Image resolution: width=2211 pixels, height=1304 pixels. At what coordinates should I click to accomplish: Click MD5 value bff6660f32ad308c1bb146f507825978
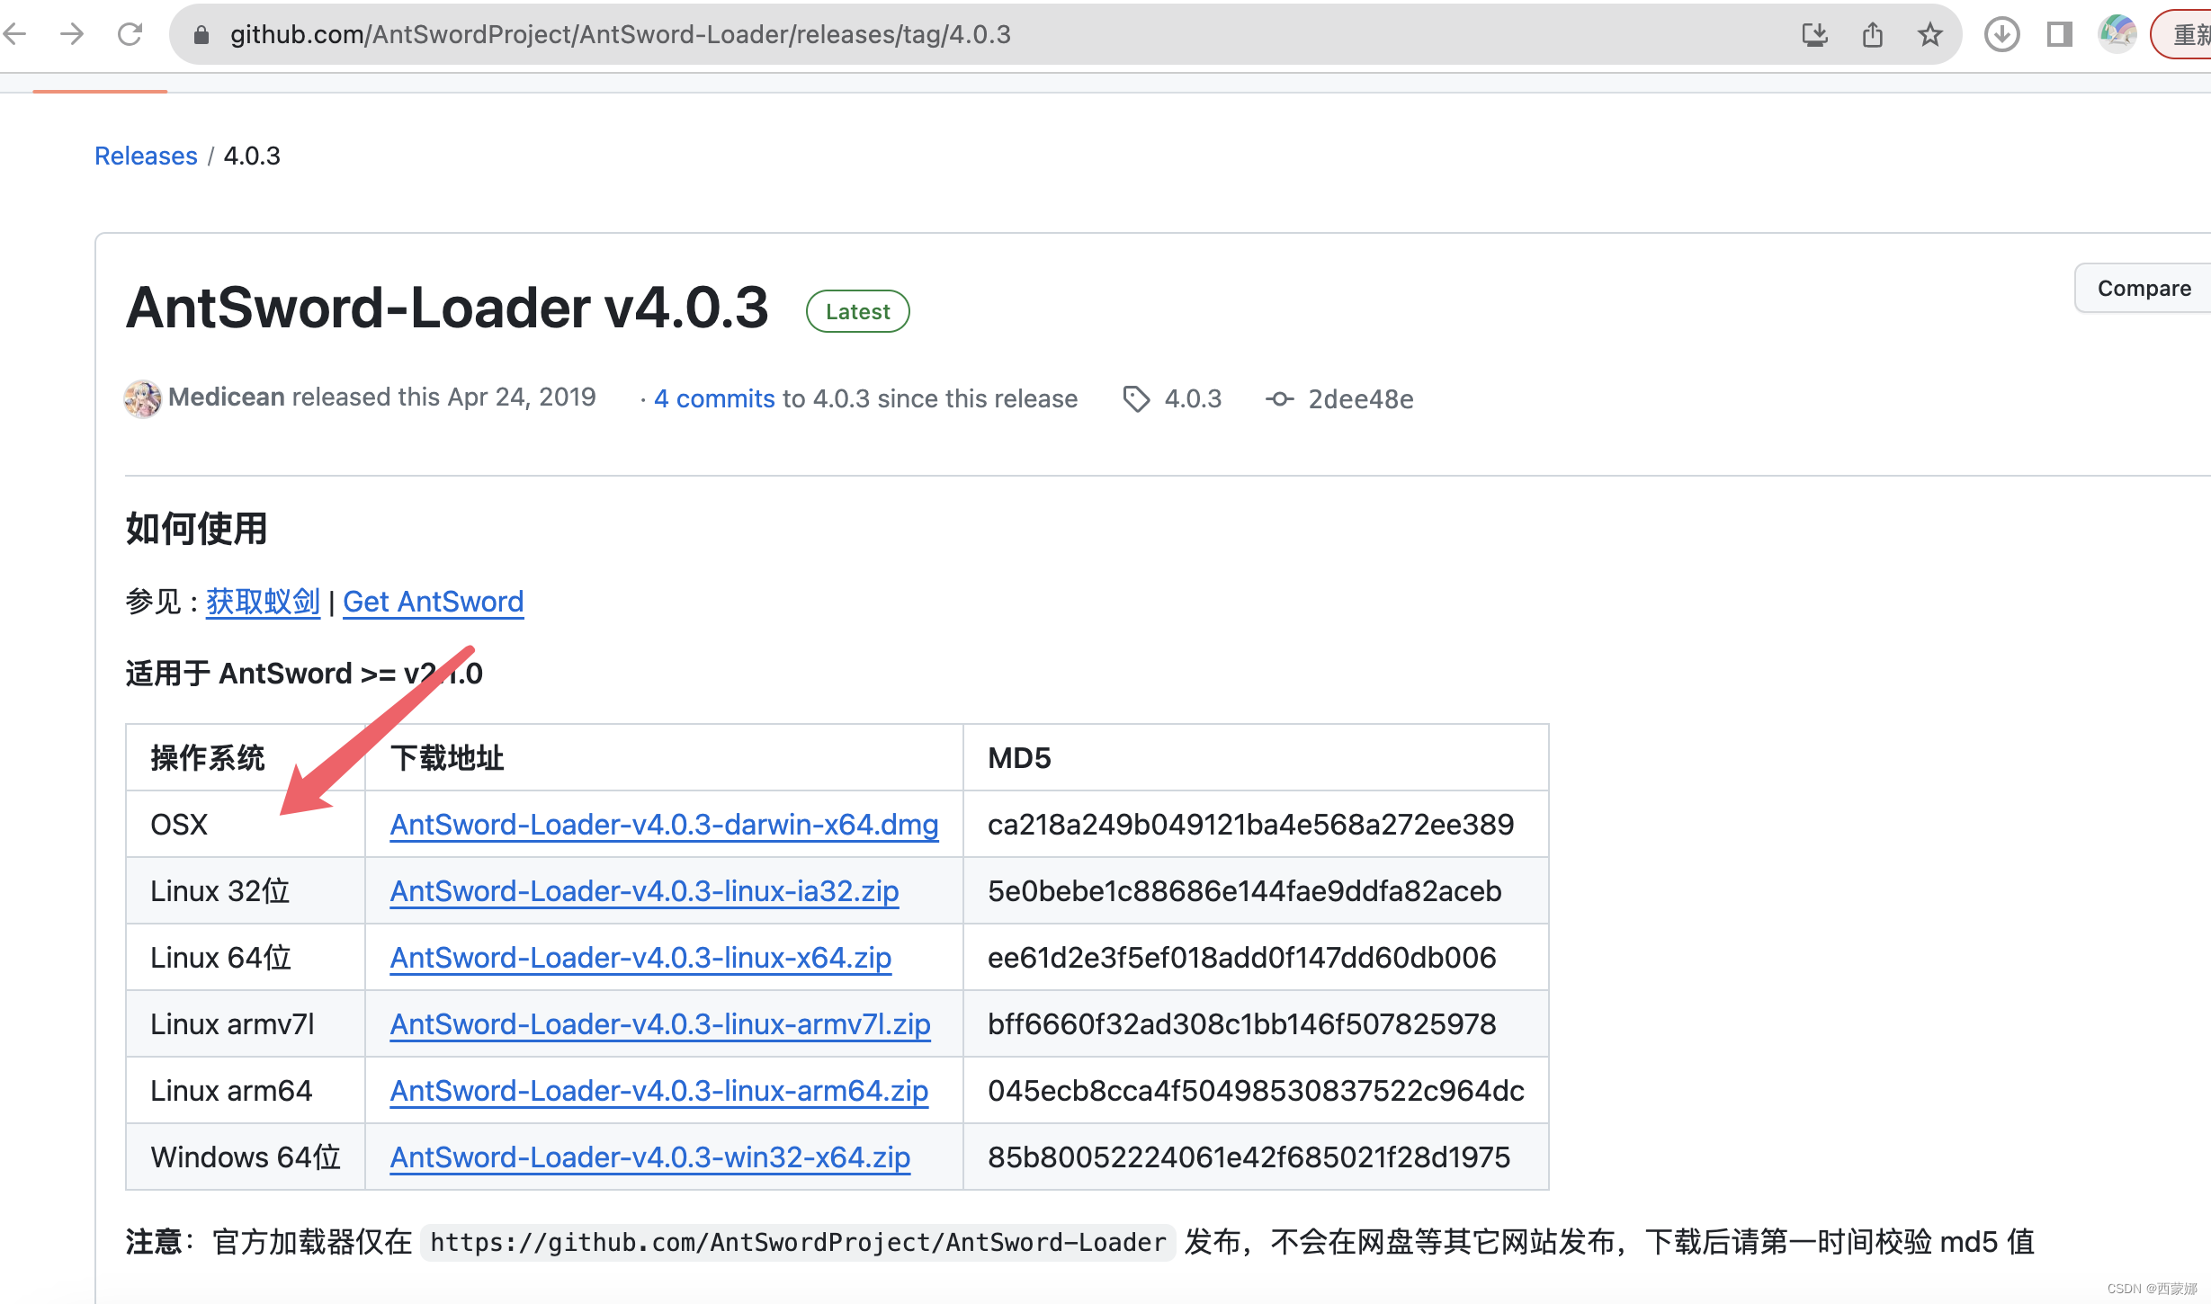click(1241, 1023)
